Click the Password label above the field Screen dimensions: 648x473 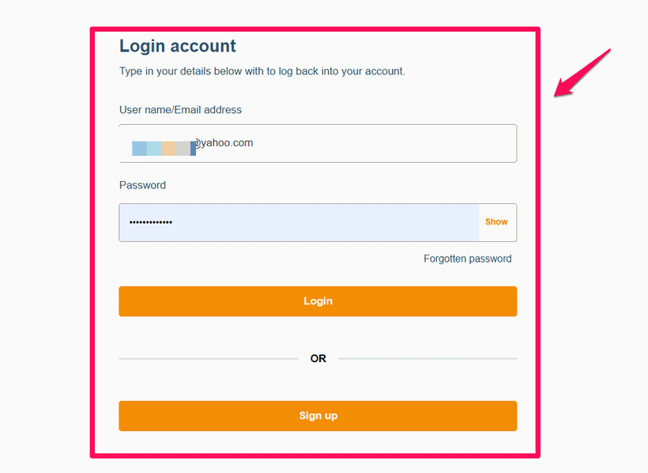click(x=142, y=185)
